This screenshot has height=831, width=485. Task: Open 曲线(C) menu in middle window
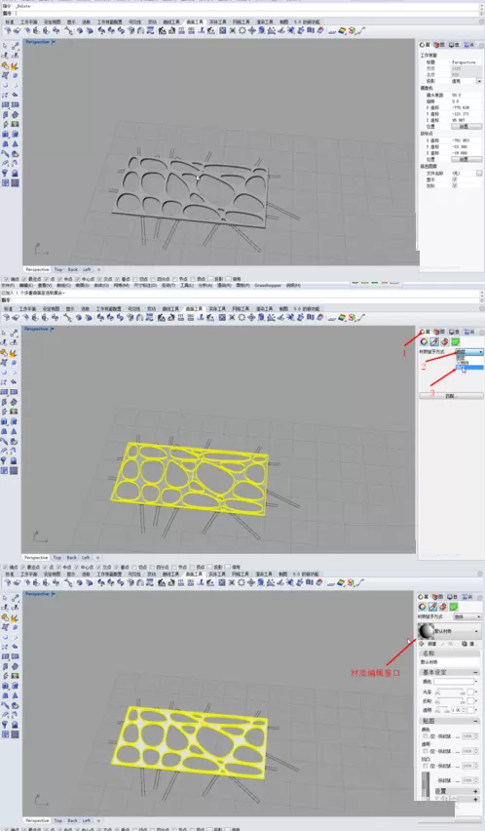(x=63, y=285)
